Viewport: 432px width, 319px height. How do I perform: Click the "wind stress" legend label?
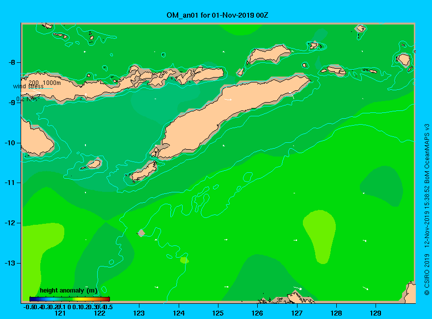tap(28, 86)
